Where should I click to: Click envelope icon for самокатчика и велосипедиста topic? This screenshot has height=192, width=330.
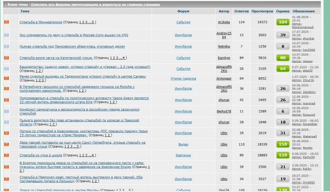7,111
